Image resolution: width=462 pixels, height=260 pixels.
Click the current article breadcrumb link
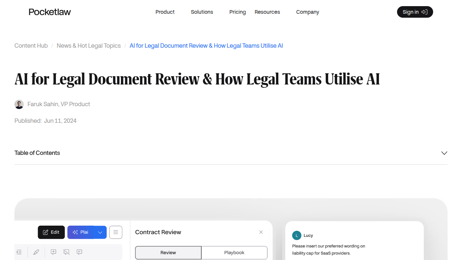(x=206, y=45)
